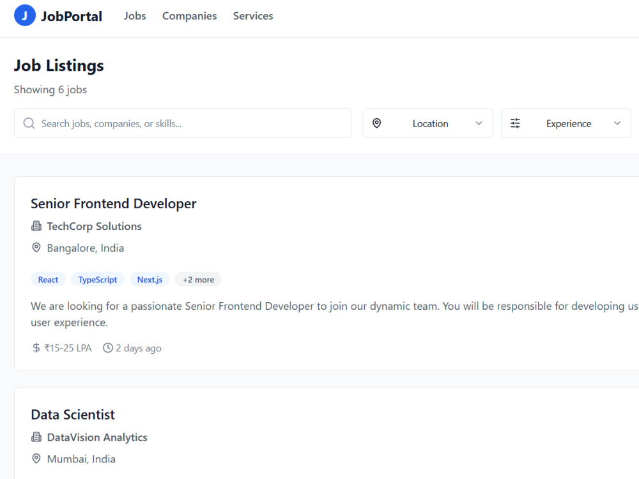The image size is (639, 479).
Task: Click the magnifier icon in search box
Action: 29,123
